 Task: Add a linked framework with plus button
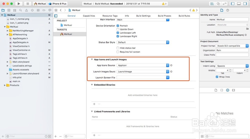click(94, 135)
